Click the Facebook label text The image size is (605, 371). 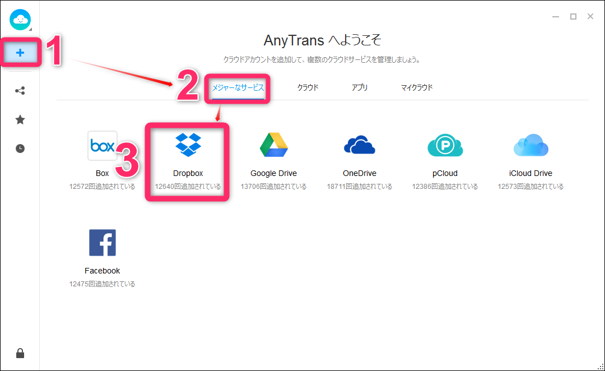(x=103, y=271)
